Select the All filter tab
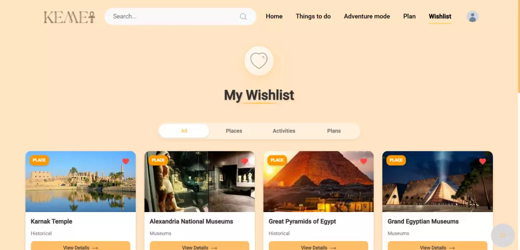 pos(184,131)
